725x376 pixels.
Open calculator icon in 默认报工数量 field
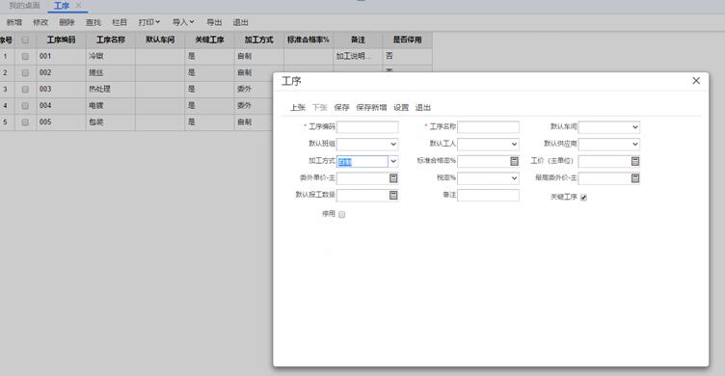pos(393,195)
